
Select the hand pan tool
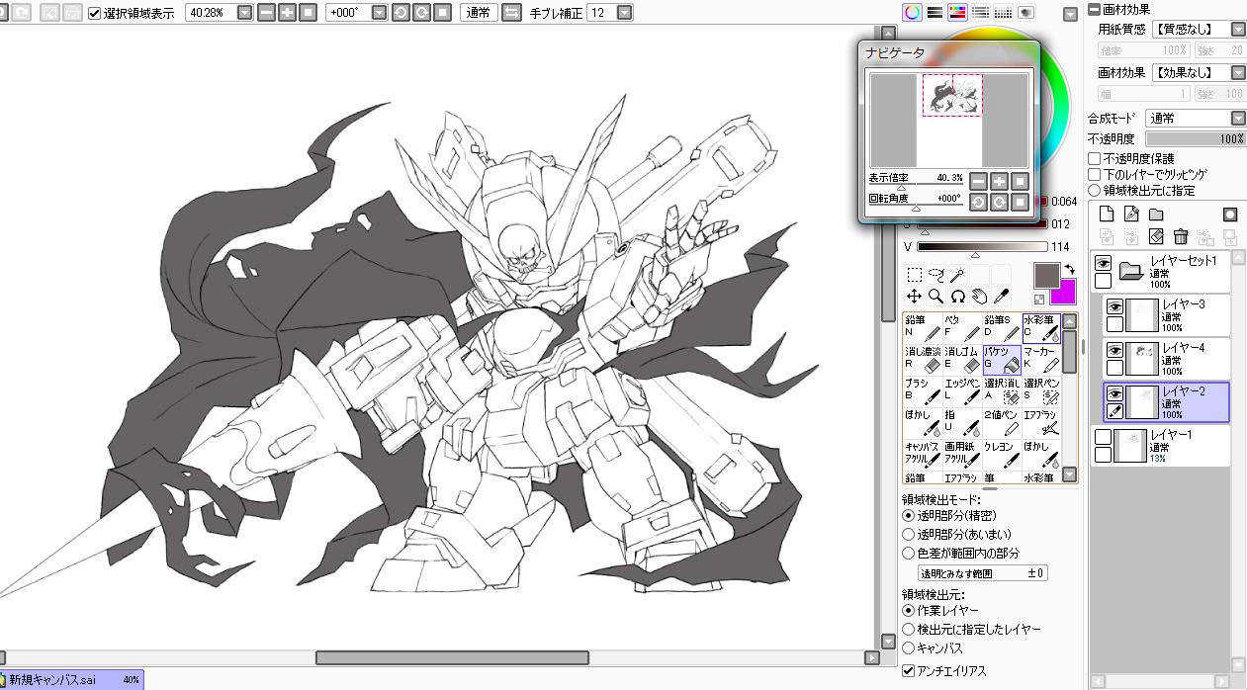click(x=979, y=296)
